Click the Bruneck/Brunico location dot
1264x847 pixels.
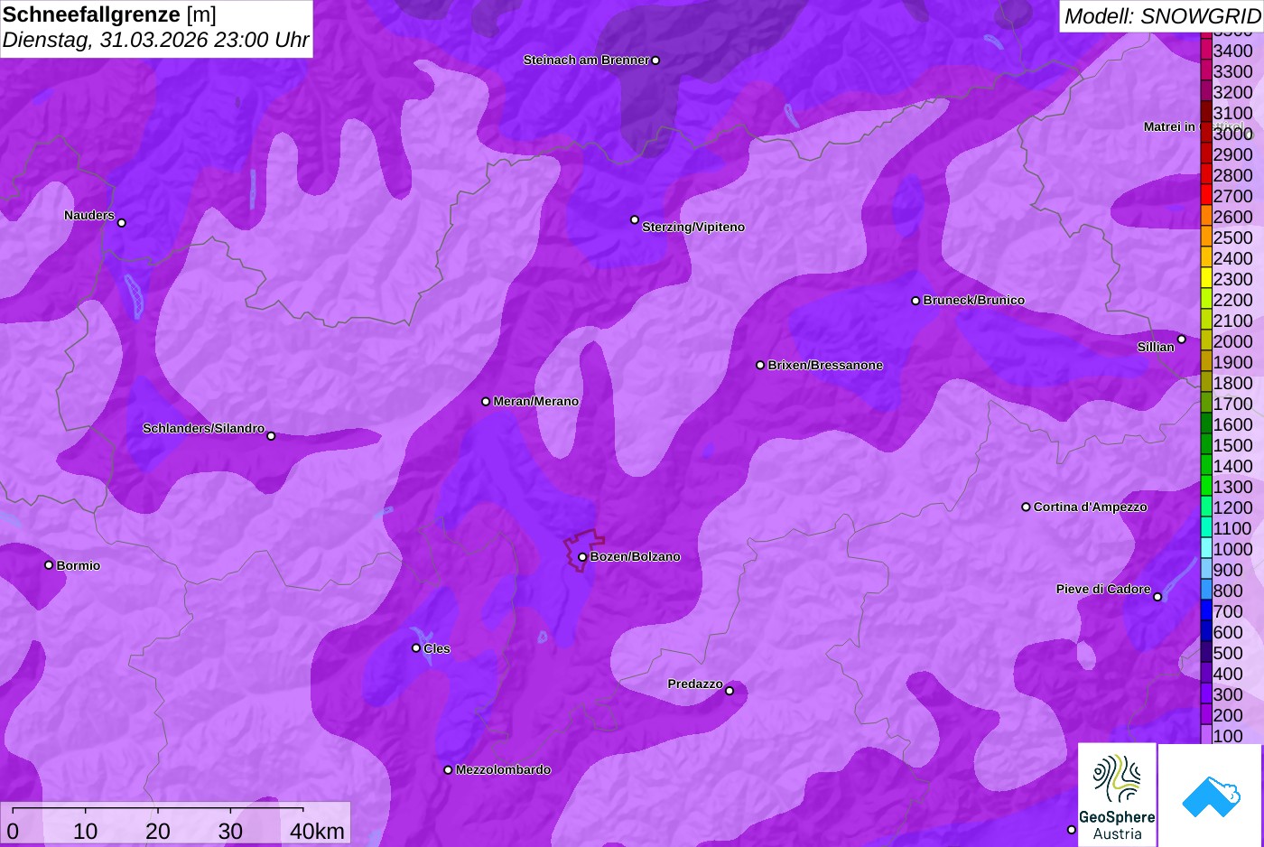point(915,301)
